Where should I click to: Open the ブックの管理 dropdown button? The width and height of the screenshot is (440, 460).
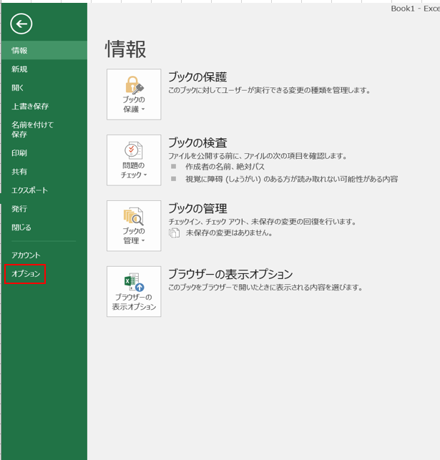pos(134,225)
